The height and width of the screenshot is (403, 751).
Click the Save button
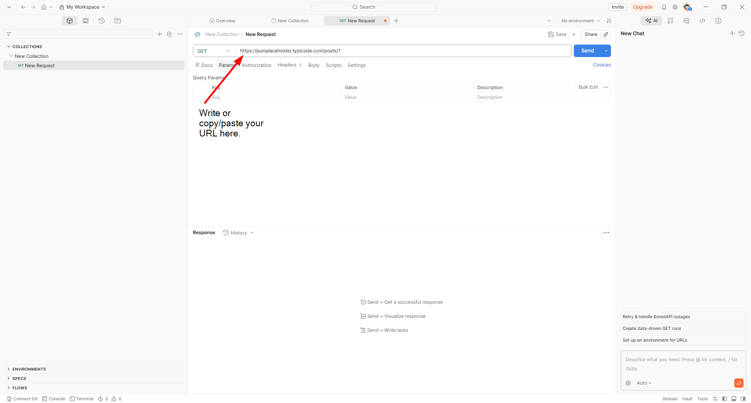click(x=557, y=34)
